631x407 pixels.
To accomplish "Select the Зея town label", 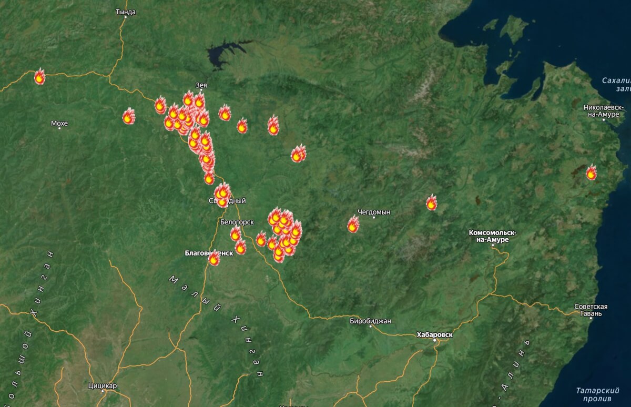I will pyautogui.click(x=201, y=84).
